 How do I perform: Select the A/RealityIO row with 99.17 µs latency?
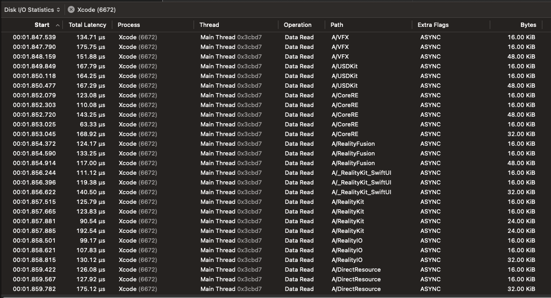point(90,240)
